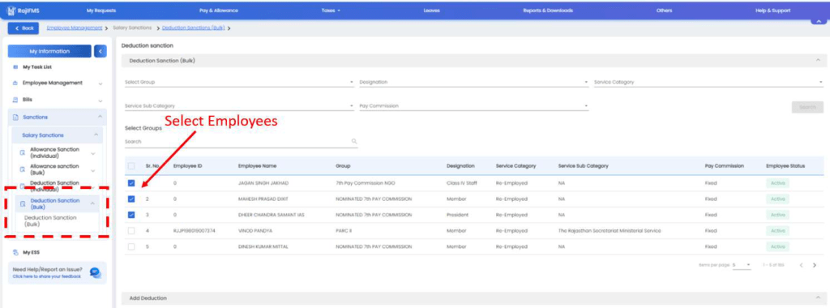Collapse sidebar using the arrow icon
Image resolution: width=830 pixels, height=308 pixels.
pos(101,51)
